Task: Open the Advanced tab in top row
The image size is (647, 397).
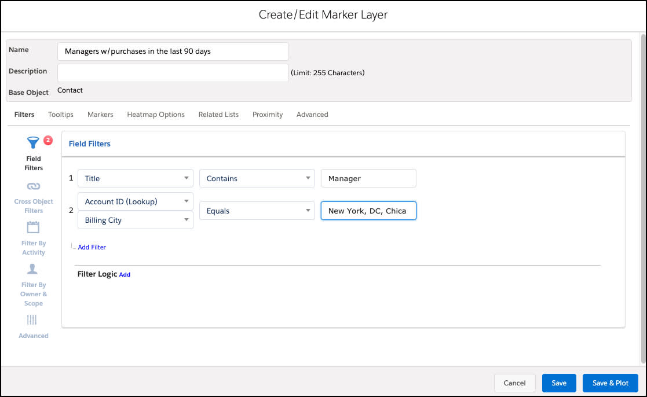Action: coord(312,115)
